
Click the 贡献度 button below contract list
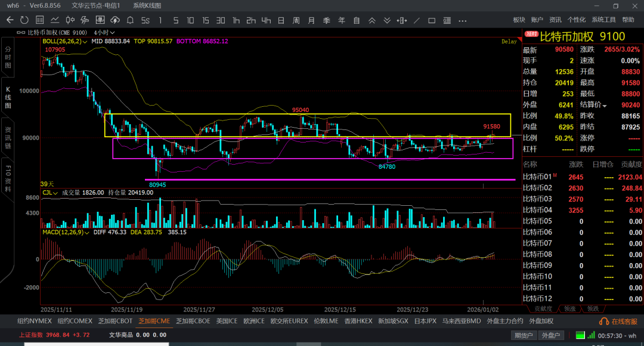coord(543,309)
